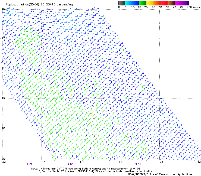Click the legend tick label 25
201x176 pixels.
[153, 7]
